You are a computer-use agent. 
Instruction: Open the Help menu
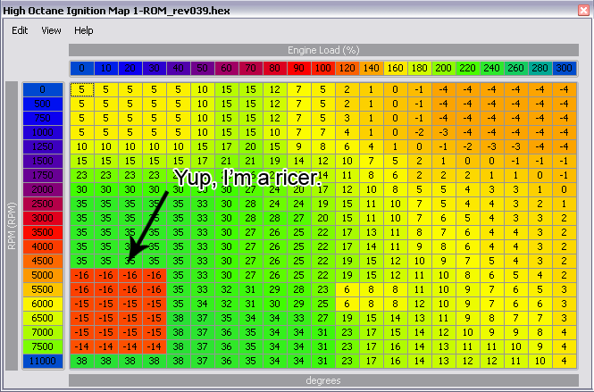coord(84,29)
